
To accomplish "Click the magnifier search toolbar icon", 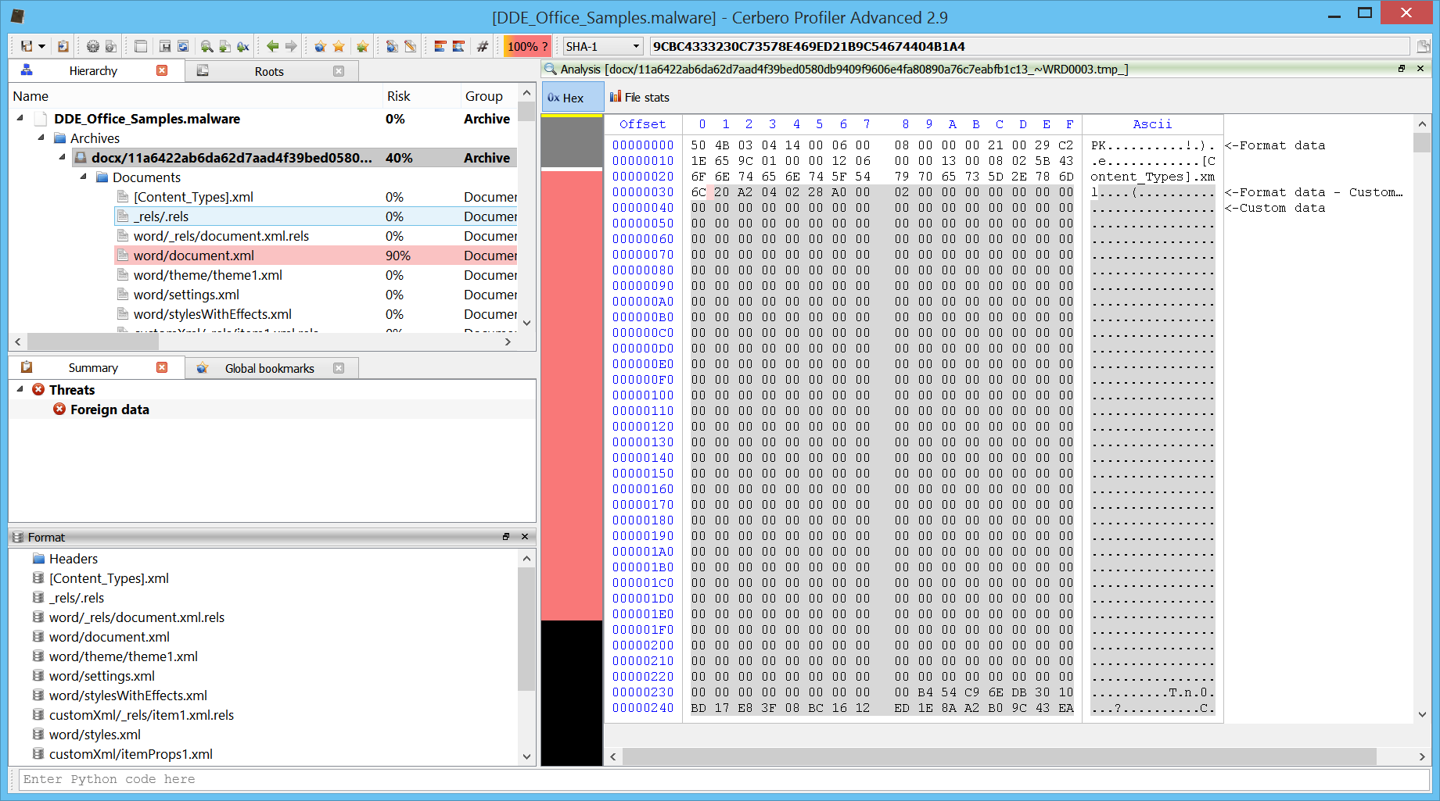I will [x=206, y=46].
